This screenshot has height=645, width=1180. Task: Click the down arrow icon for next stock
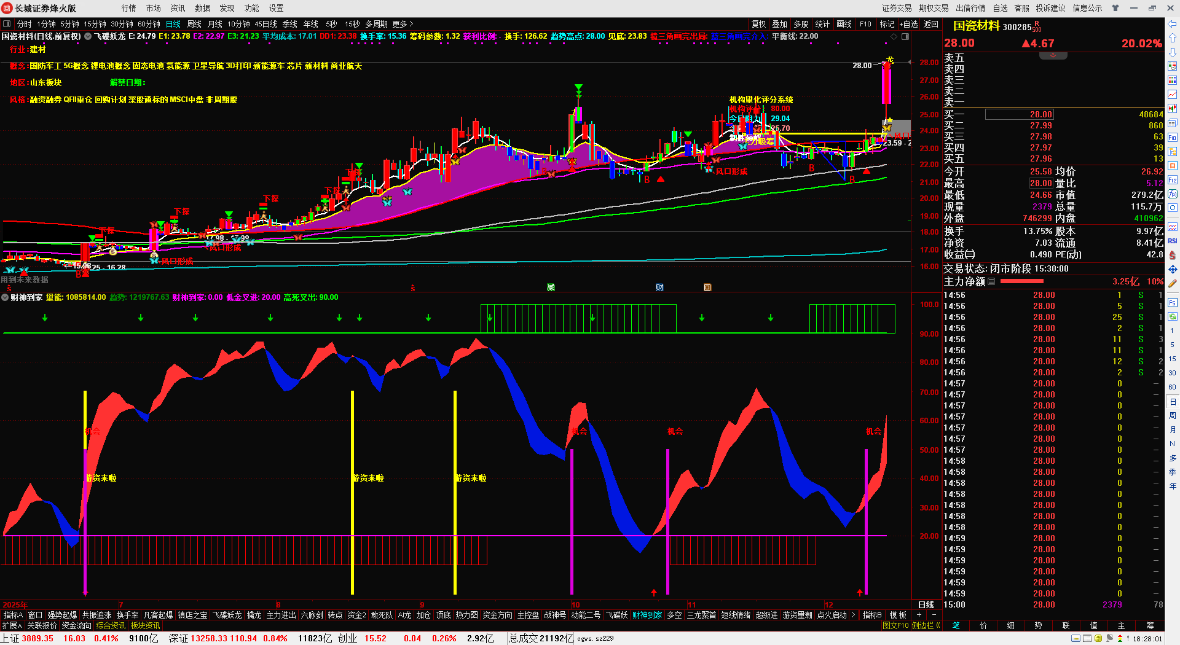coord(1172,52)
